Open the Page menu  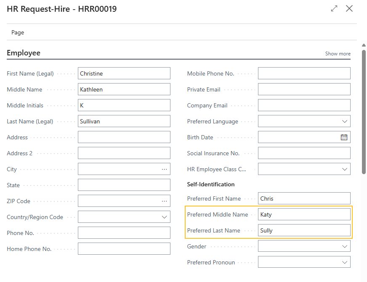coord(18,32)
